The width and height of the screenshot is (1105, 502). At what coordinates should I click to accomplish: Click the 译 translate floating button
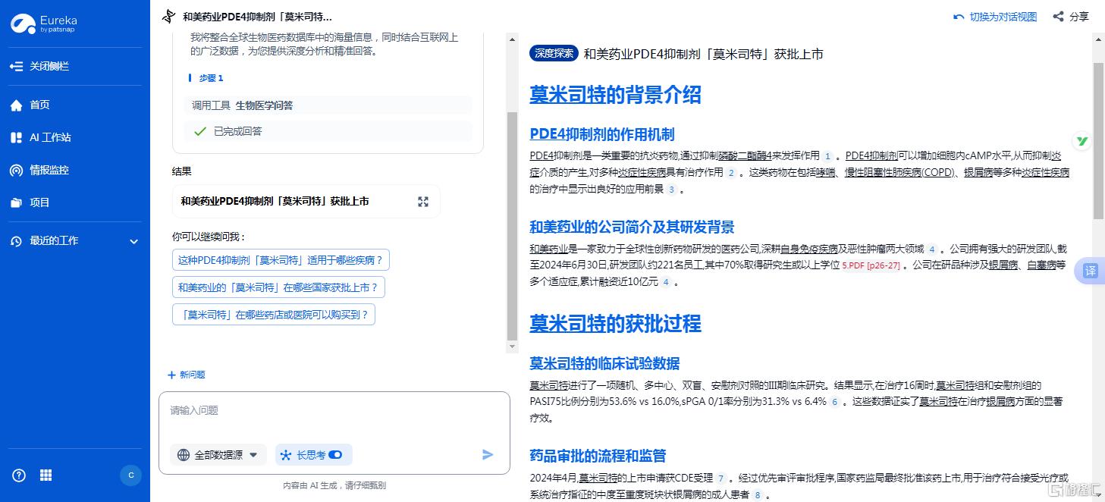point(1090,271)
